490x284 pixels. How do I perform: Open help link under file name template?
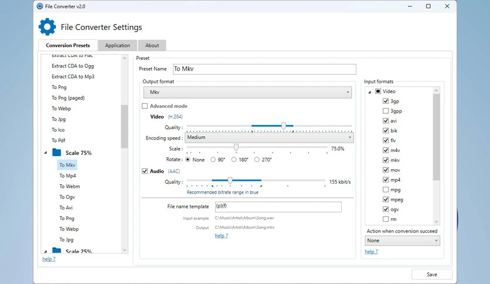click(x=221, y=235)
